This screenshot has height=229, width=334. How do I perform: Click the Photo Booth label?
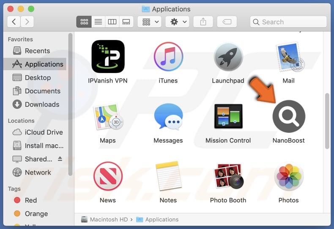coord(228,200)
